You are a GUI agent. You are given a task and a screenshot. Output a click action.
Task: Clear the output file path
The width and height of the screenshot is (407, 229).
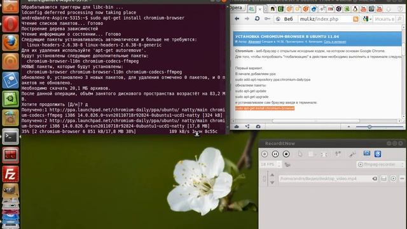(375, 179)
